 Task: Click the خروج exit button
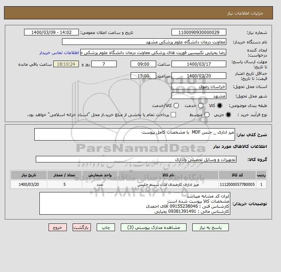(x=58, y=227)
